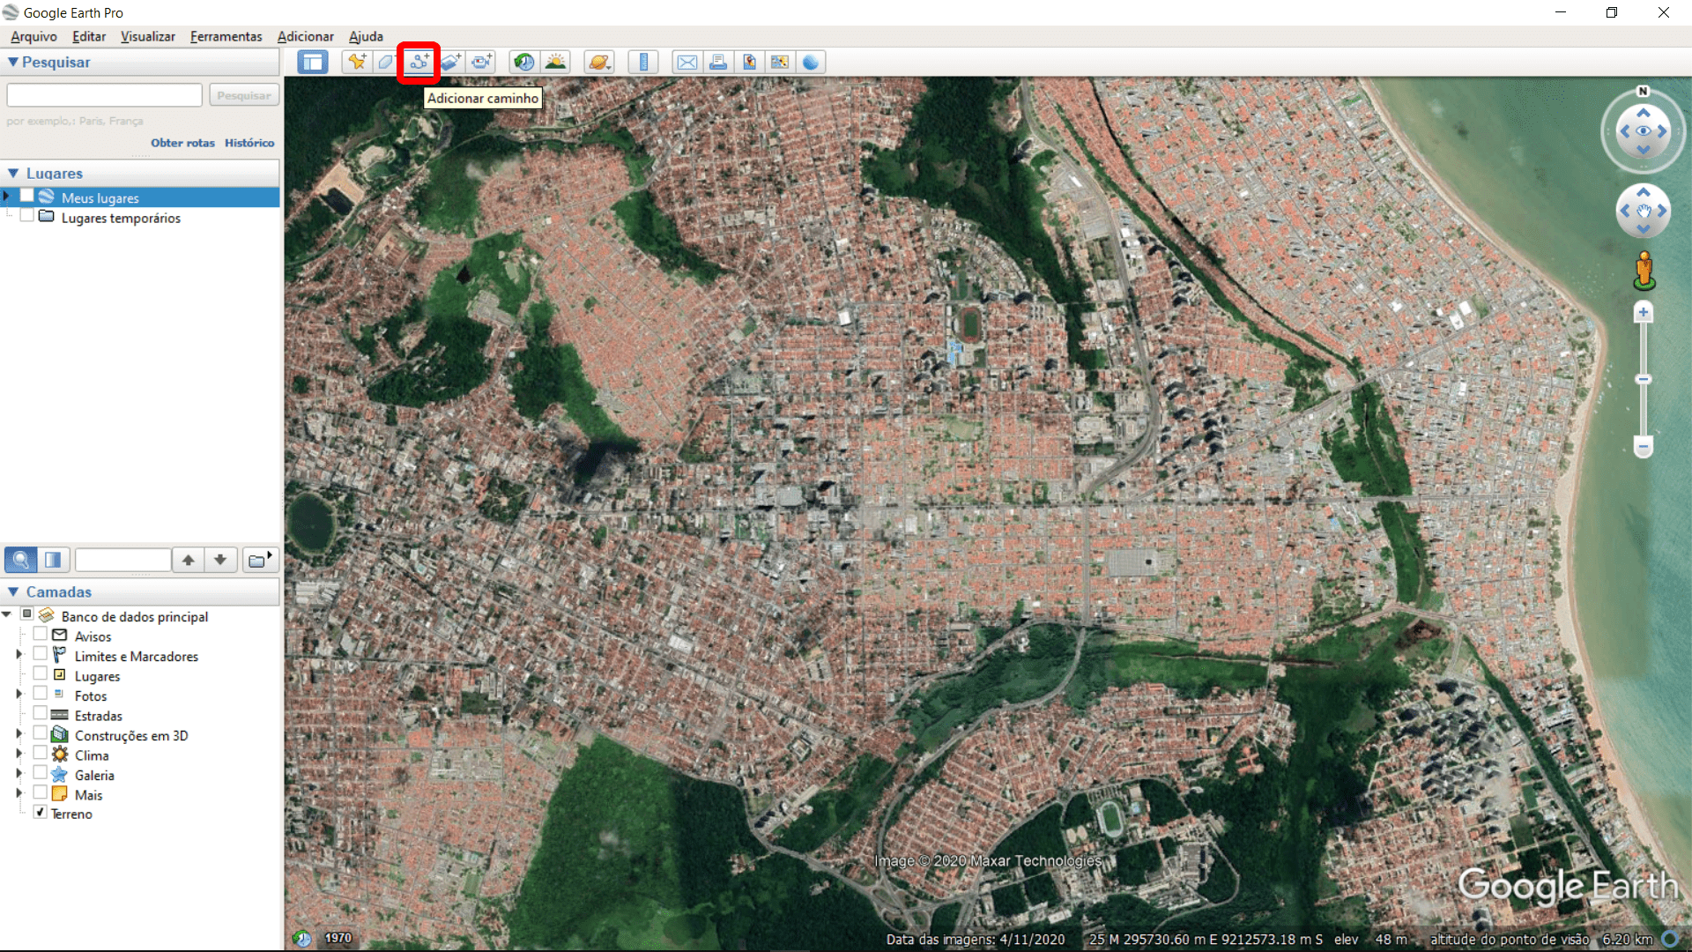Uncheck the Terreno layer
This screenshot has height=952, width=1692.
[x=39, y=813]
